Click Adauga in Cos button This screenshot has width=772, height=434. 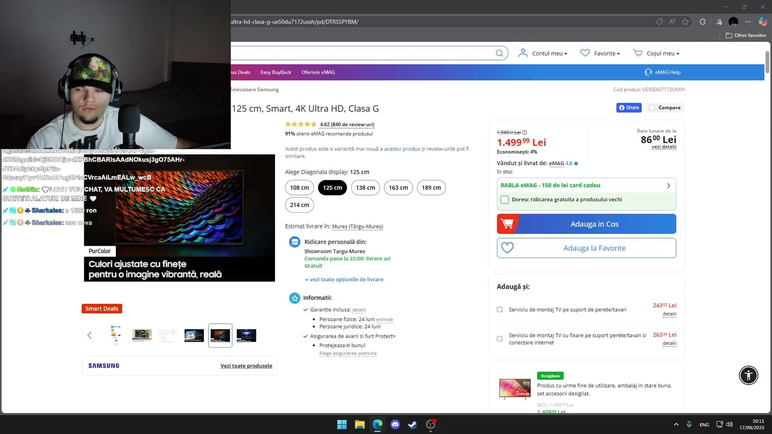pos(586,224)
